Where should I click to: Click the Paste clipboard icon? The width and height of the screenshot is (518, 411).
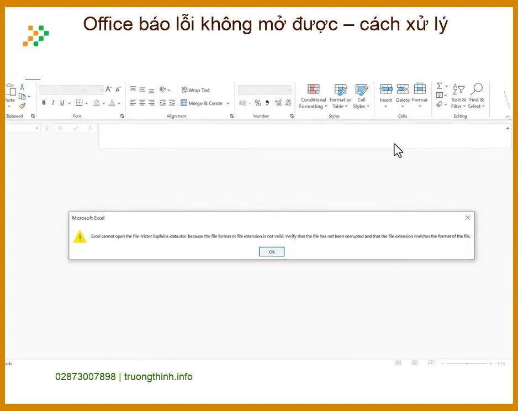pos(10,89)
